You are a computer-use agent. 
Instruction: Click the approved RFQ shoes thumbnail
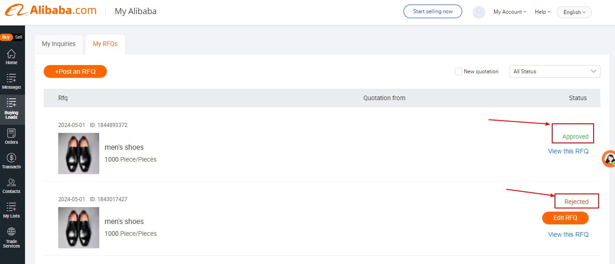[x=79, y=153]
